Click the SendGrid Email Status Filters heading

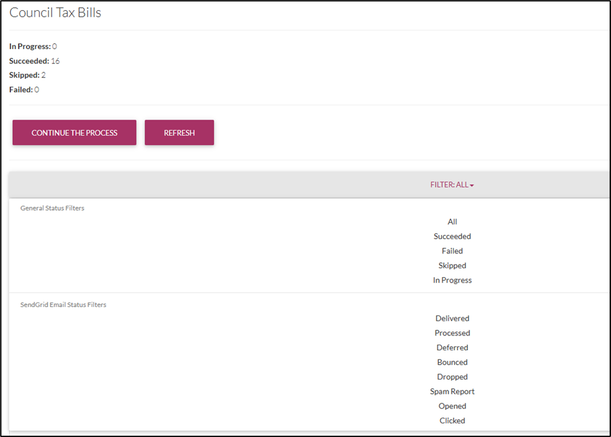[63, 304]
